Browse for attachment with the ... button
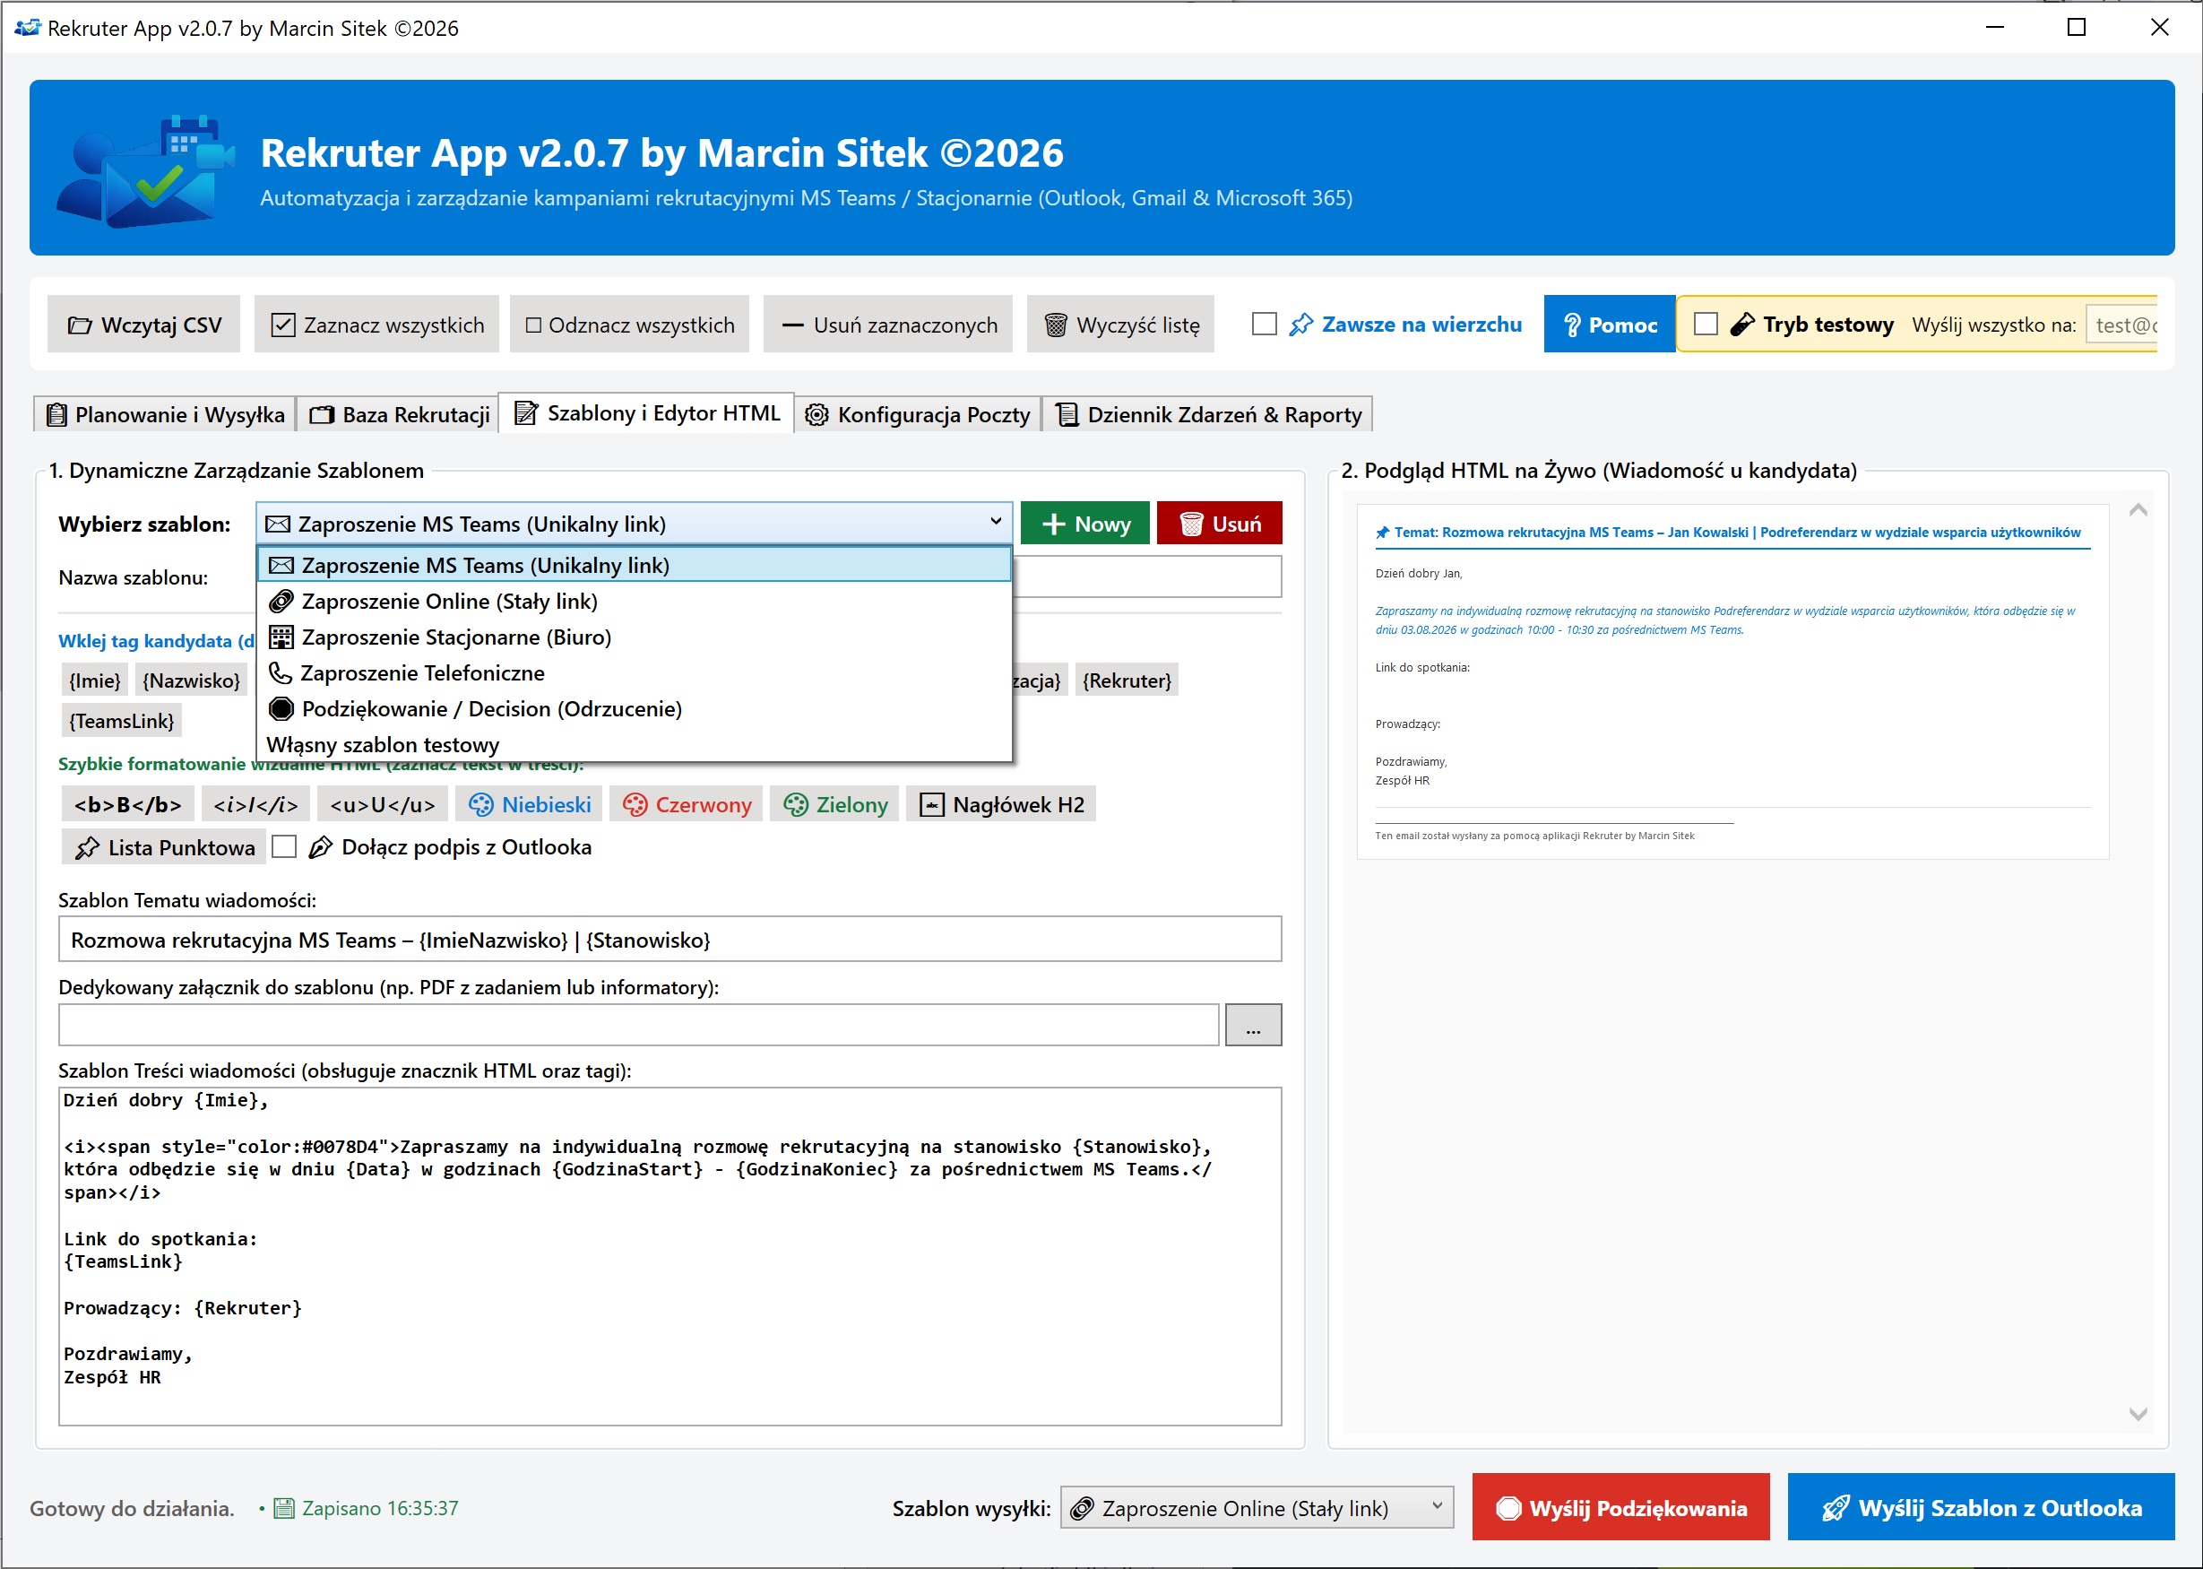 (1254, 1025)
